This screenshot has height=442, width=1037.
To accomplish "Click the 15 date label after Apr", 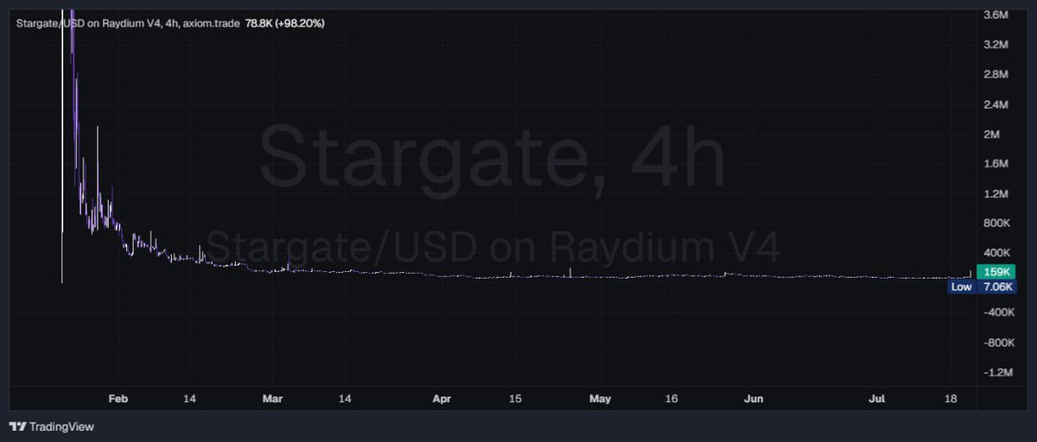I will pyautogui.click(x=515, y=399).
